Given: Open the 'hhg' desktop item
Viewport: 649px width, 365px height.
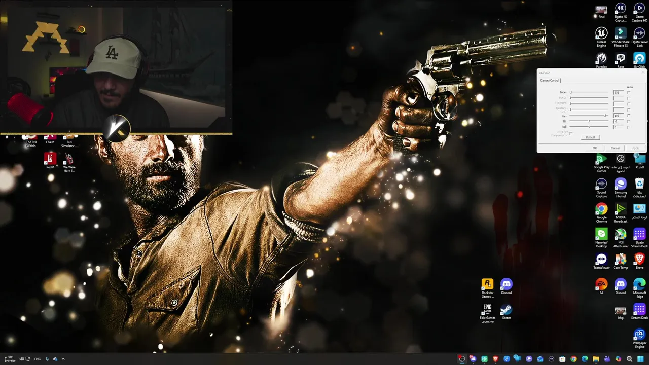Looking at the screenshot, I should [x=620, y=312].
